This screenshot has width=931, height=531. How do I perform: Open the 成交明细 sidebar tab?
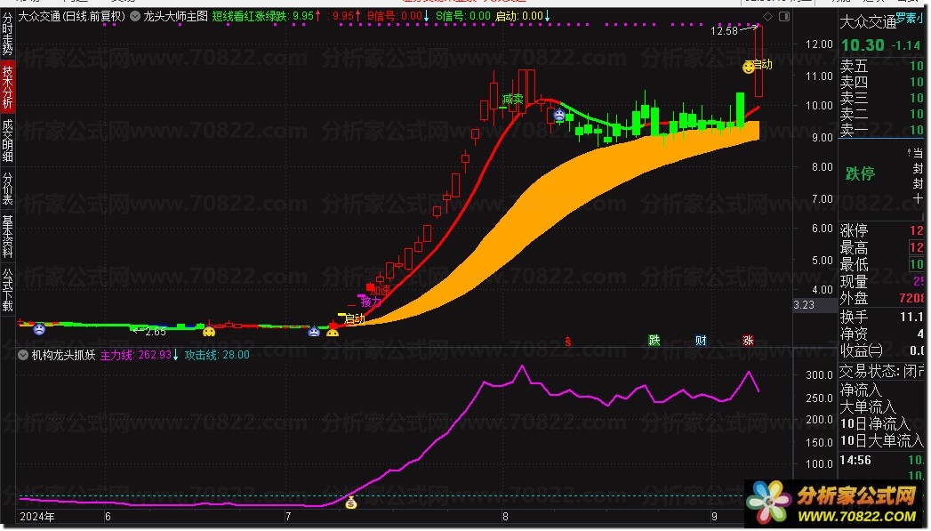(8, 141)
